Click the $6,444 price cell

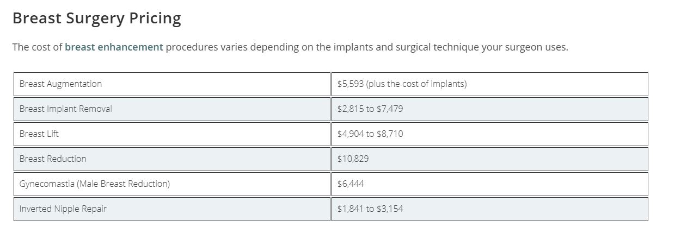(x=351, y=184)
